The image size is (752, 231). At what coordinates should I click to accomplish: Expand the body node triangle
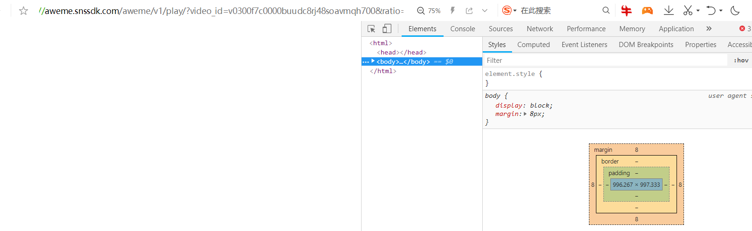(373, 61)
